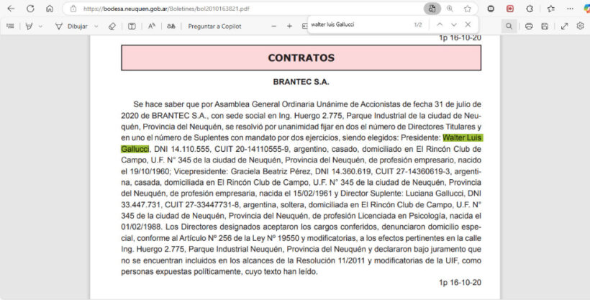Close the find-in-page search bar
The image size is (590, 300).
(x=468, y=24)
